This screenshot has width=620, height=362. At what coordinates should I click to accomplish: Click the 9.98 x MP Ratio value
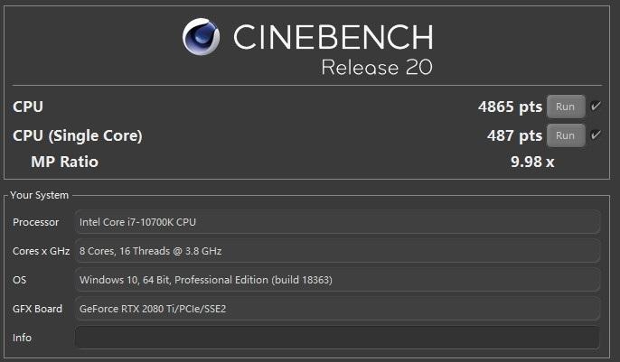[532, 162]
